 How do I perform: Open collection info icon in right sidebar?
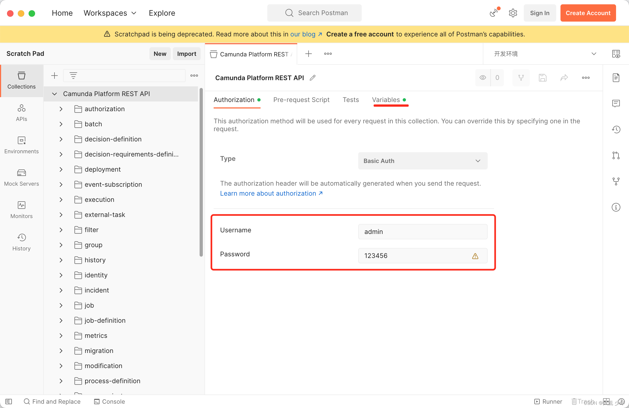click(616, 207)
